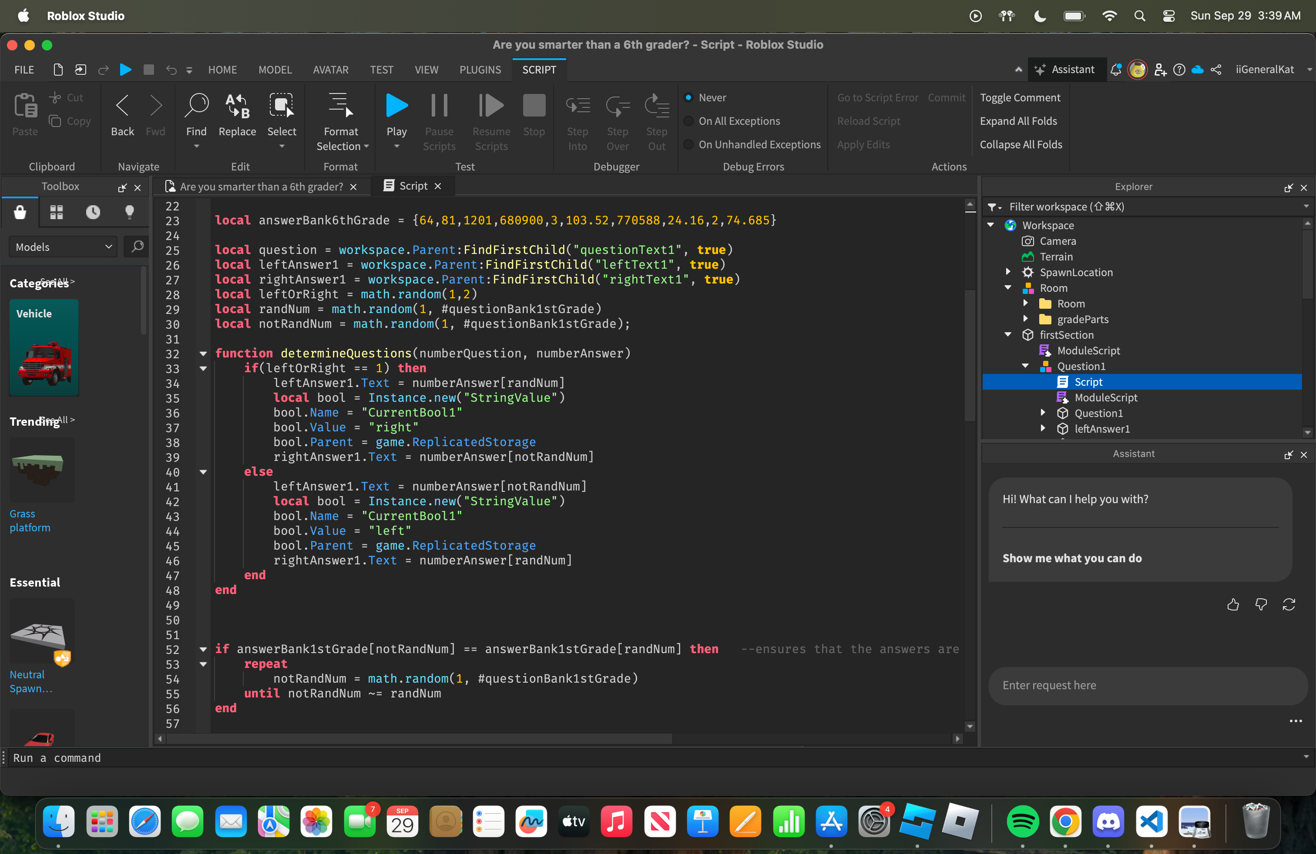This screenshot has height=854, width=1316.
Task: Click Toggle Comment action
Action: click(1020, 98)
